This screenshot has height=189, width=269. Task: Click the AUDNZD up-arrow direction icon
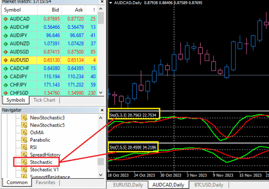[6, 43]
